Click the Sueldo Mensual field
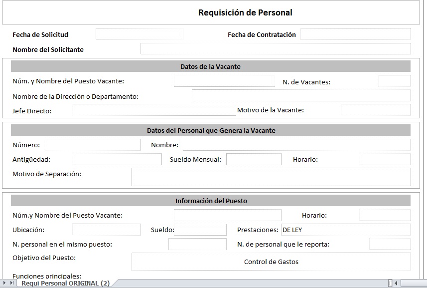This screenshot has width=427, height=288. (254, 159)
